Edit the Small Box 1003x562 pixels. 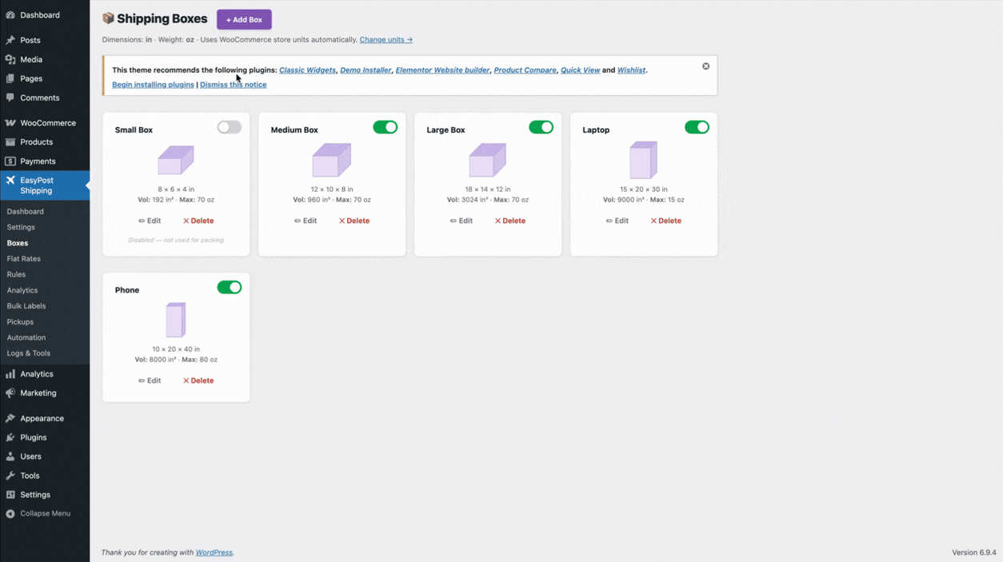click(x=150, y=221)
